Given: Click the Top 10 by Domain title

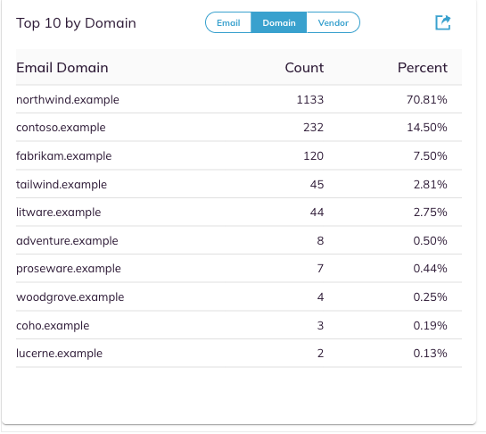Looking at the screenshot, I should point(76,23).
